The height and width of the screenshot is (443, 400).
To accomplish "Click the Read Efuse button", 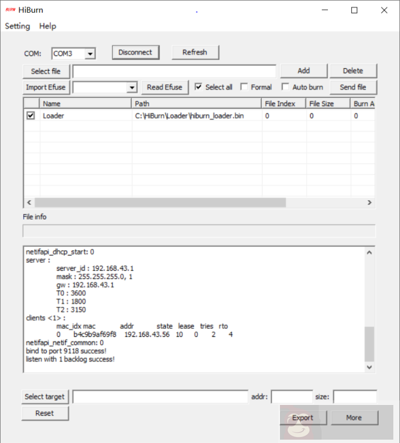I will tap(164, 87).
